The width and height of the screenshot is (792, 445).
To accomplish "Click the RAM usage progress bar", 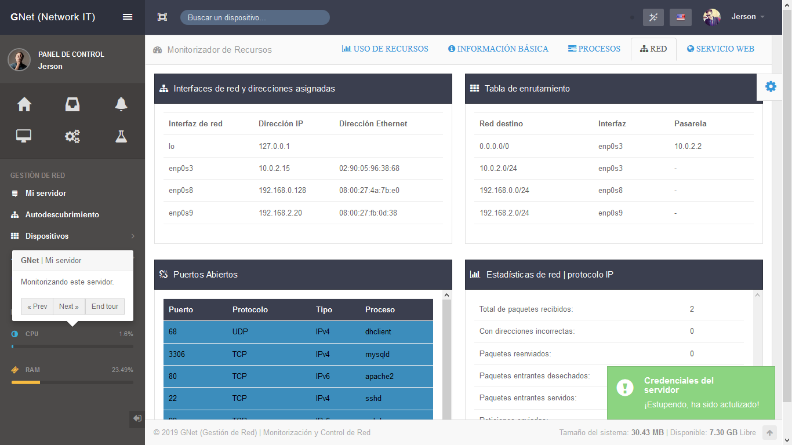I will pyautogui.click(x=72, y=382).
